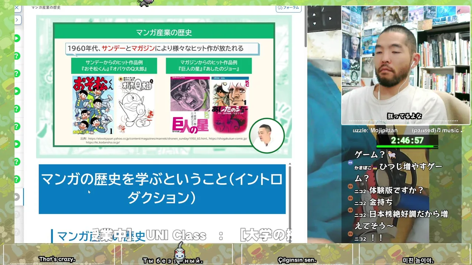This screenshot has width=472, height=265.
Task: Select the third green play lesson icon
Action: [x=17, y=144]
